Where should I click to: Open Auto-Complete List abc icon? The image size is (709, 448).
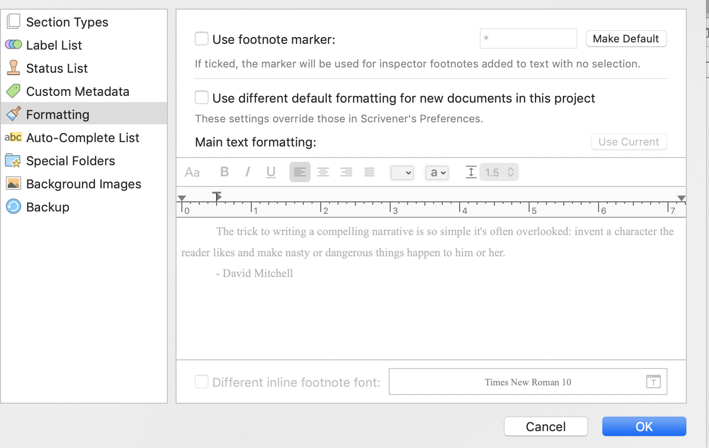coord(13,137)
